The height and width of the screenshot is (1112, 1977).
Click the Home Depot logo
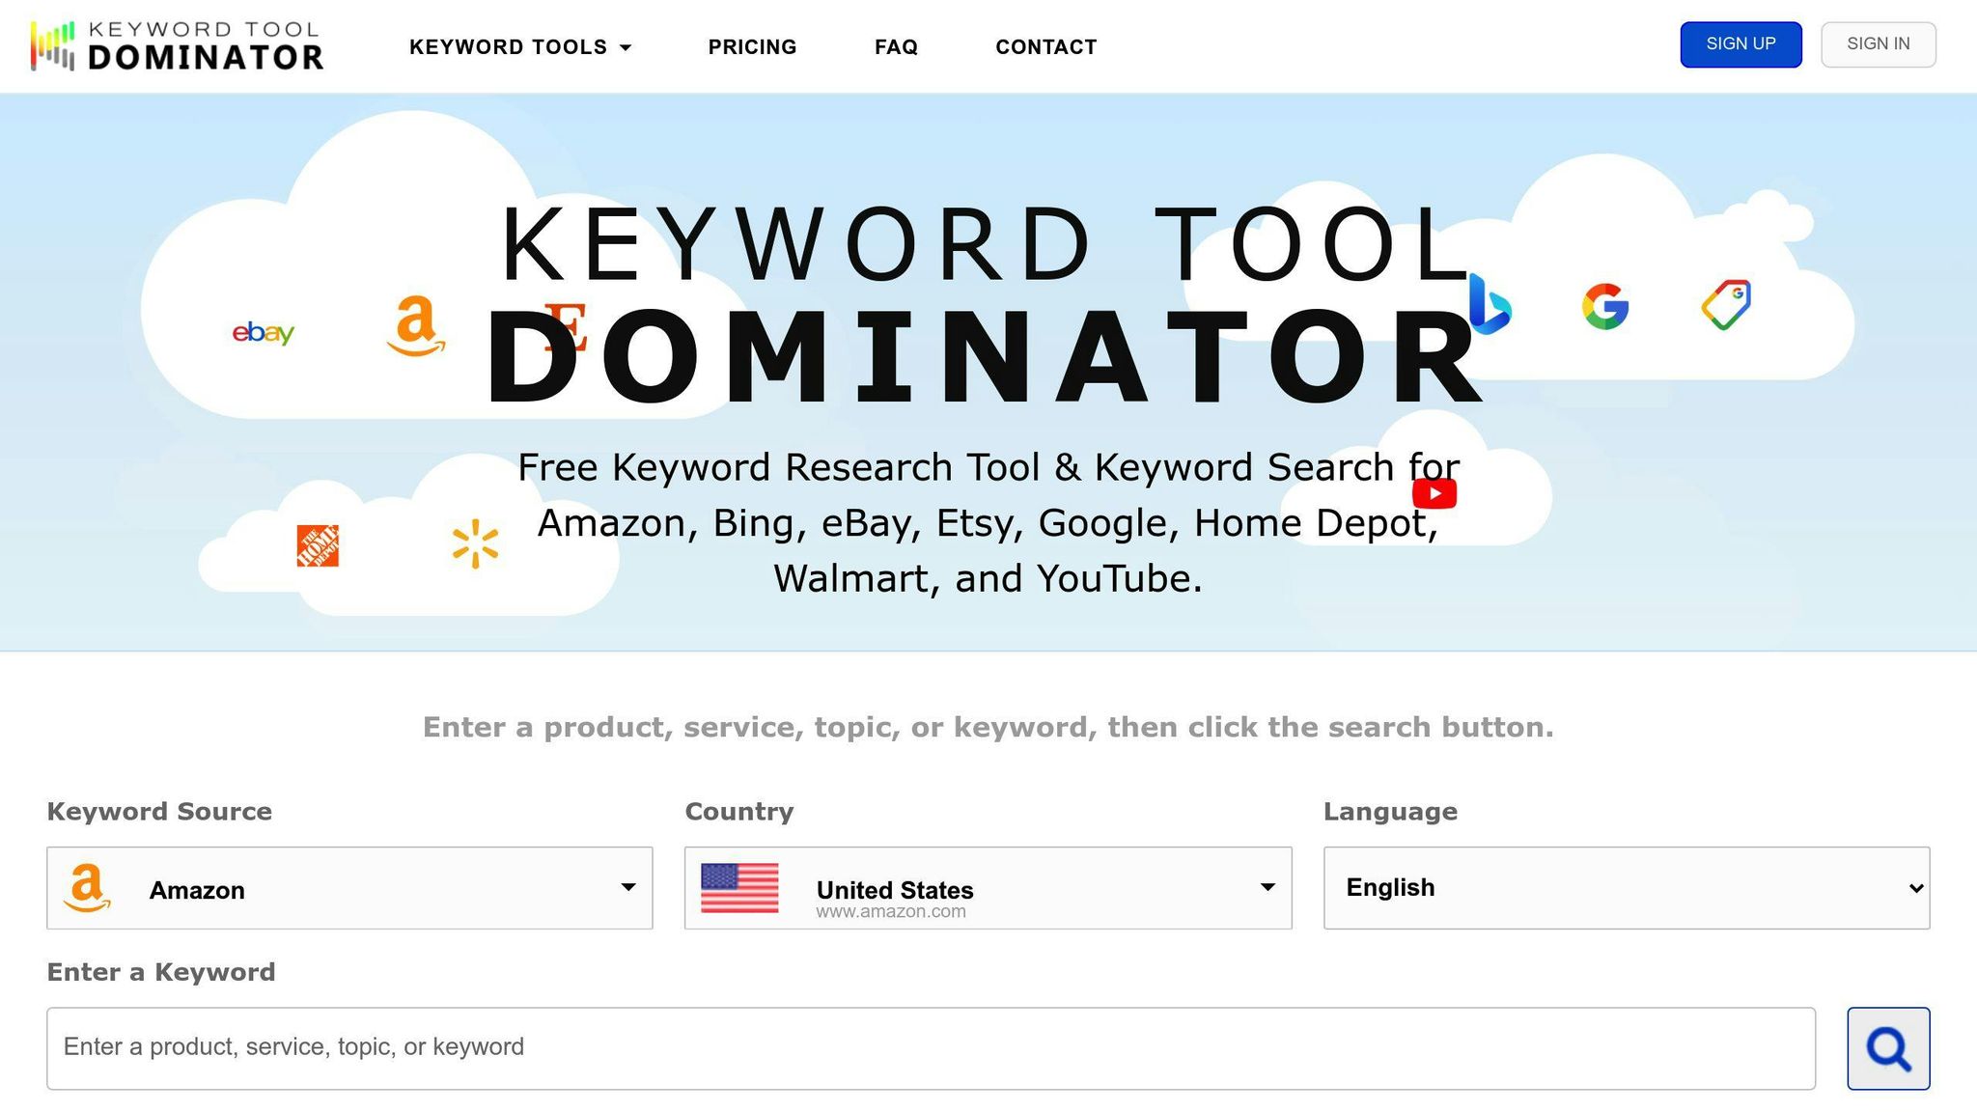[x=318, y=546]
